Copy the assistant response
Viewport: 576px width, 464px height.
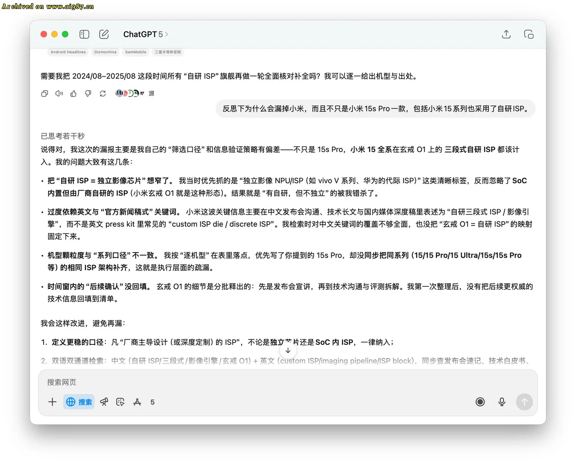(45, 94)
